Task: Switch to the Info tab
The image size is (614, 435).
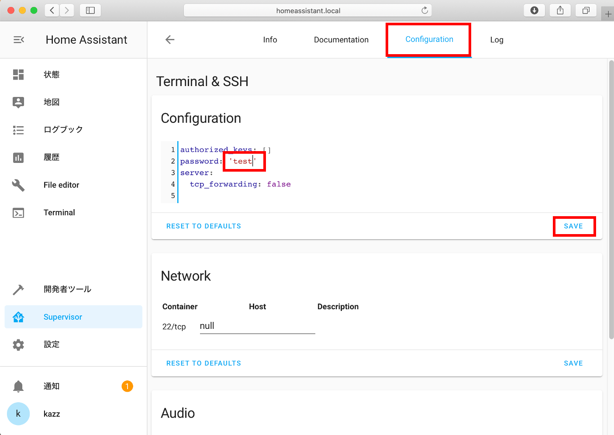Action: click(x=270, y=40)
